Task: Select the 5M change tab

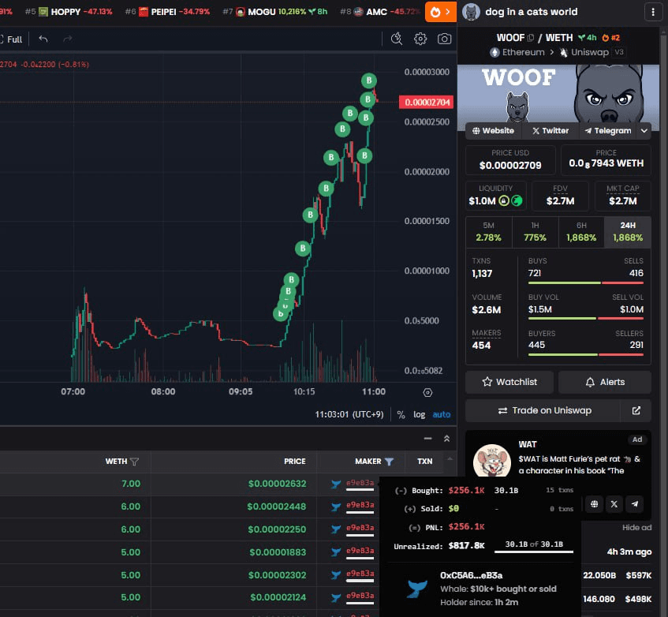Action: [488, 232]
